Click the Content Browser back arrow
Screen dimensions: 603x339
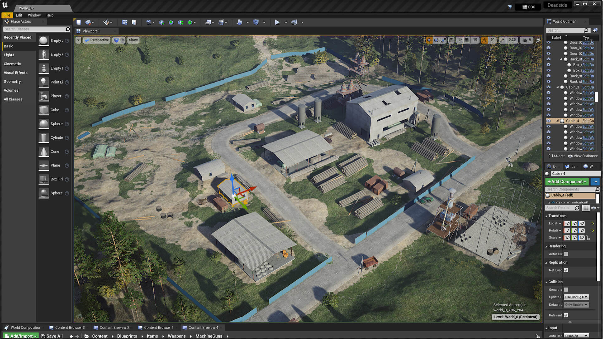pyautogui.click(x=72, y=336)
